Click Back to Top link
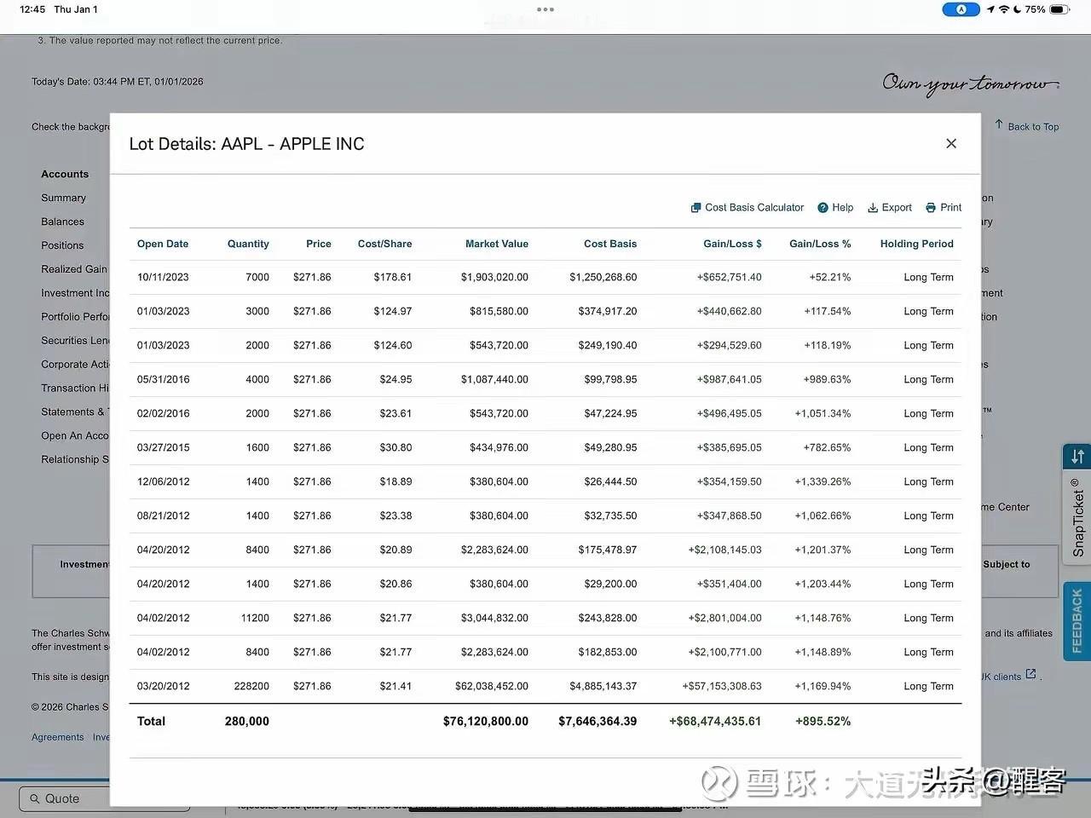Viewport: 1091px width, 818px height. [x=1033, y=127]
